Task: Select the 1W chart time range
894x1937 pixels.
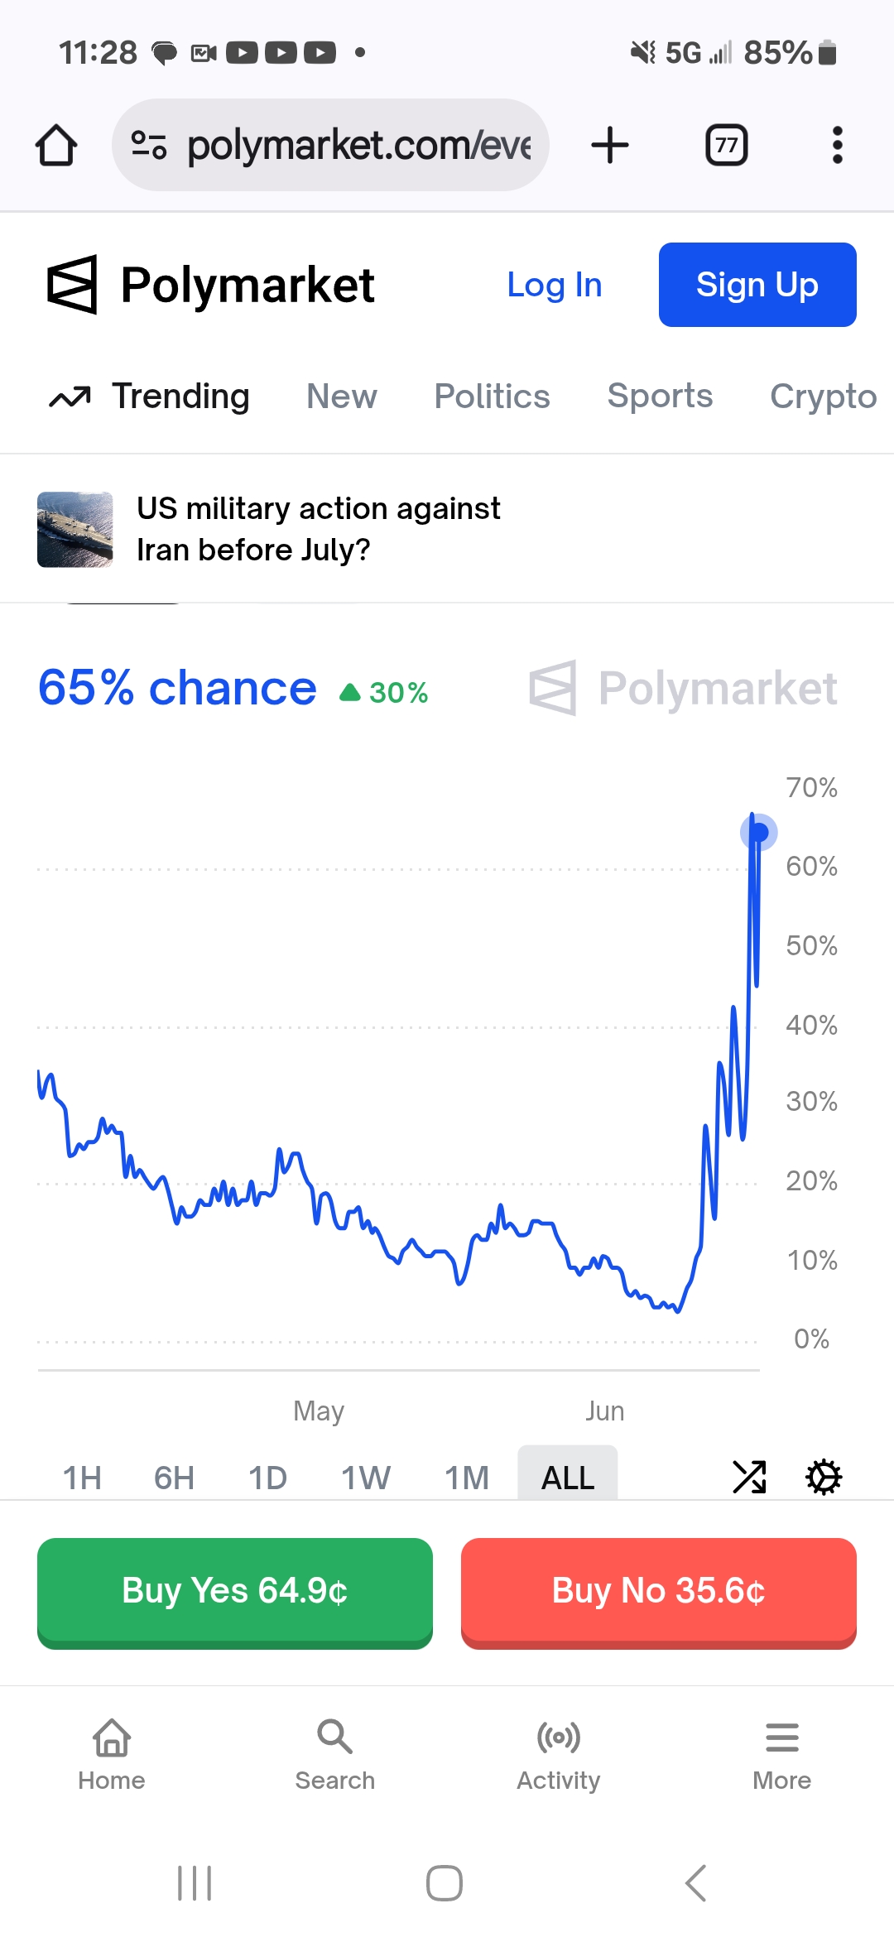Action: coord(366,1478)
